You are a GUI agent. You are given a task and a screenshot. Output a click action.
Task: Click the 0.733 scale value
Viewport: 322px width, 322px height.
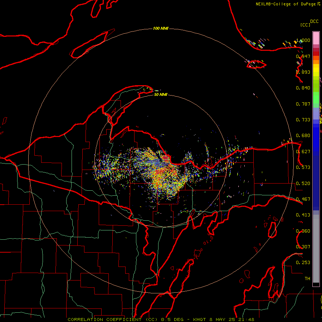point(303,120)
